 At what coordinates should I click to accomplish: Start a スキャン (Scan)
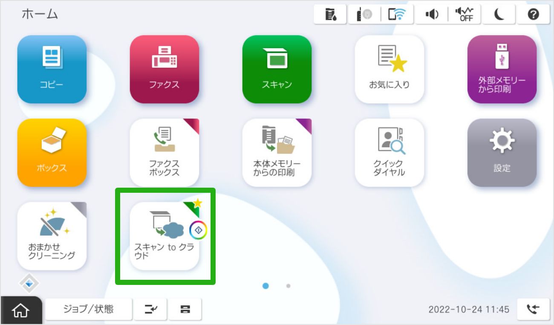pos(277,70)
